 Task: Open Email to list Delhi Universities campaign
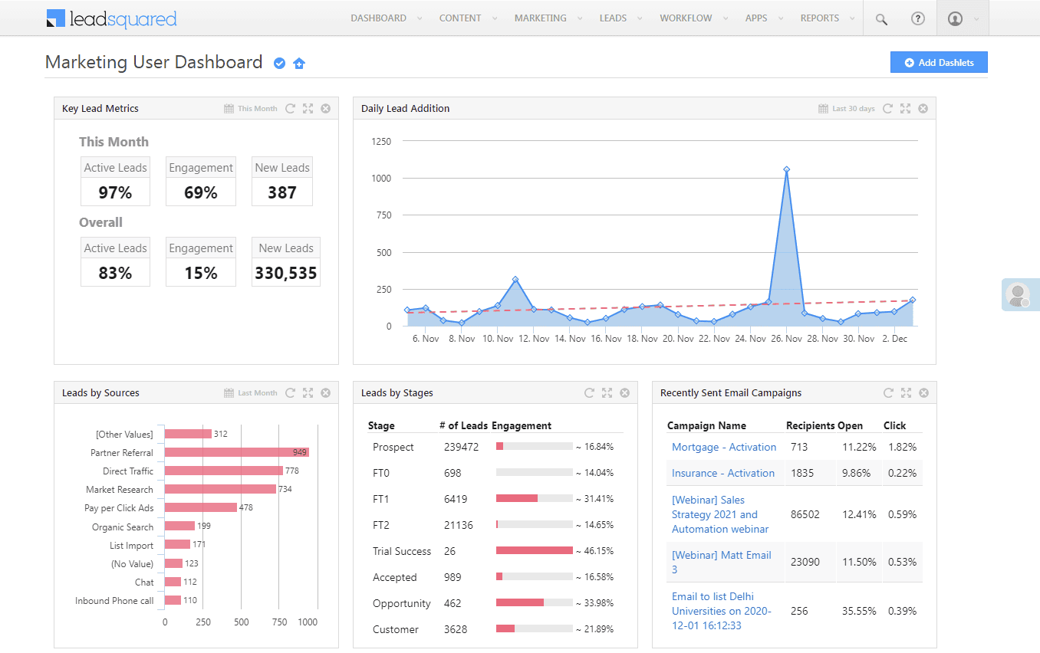pos(722,611)
